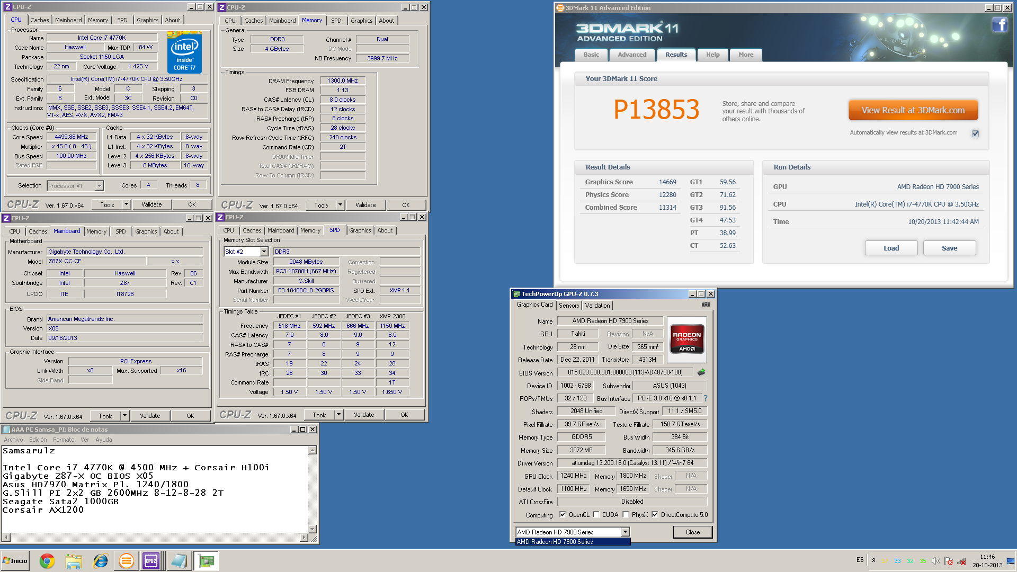The width and height of the screenshot is (1017, 572).
Task: Click the ES language indicator on taskbar
Action: (860, 560)
